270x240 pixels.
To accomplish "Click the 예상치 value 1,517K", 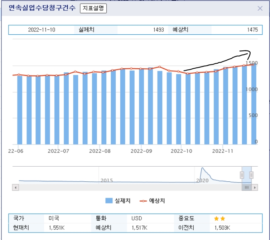I will (139, 228).
